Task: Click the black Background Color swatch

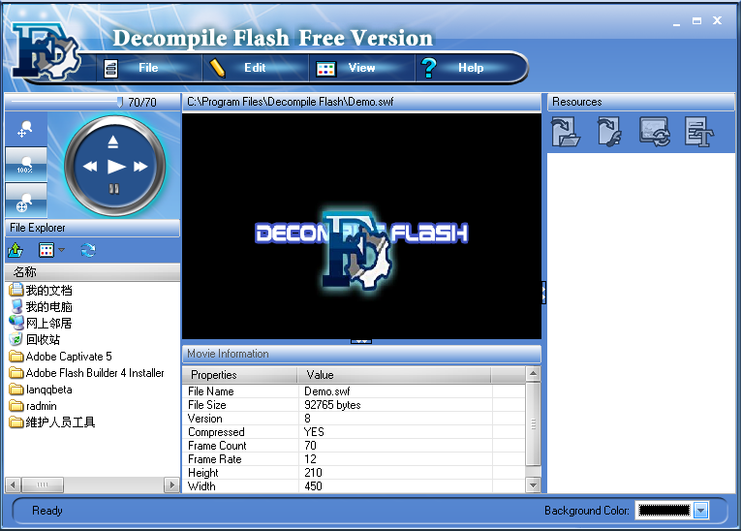Action: coord(664,511)
